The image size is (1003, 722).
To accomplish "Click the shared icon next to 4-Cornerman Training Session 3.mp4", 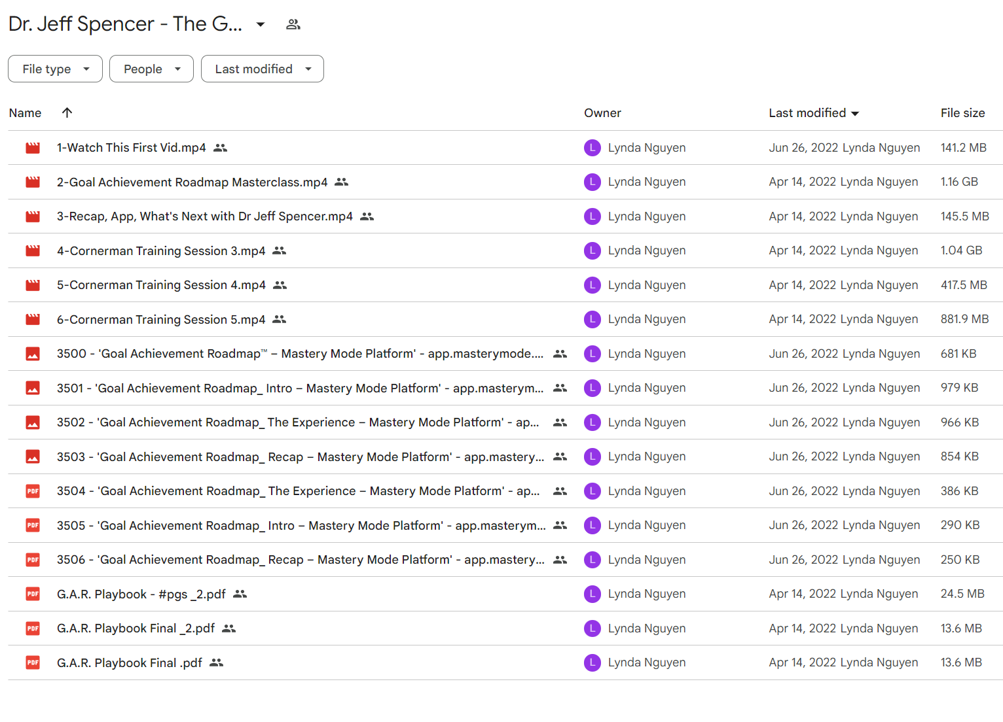I will [280, 250].
